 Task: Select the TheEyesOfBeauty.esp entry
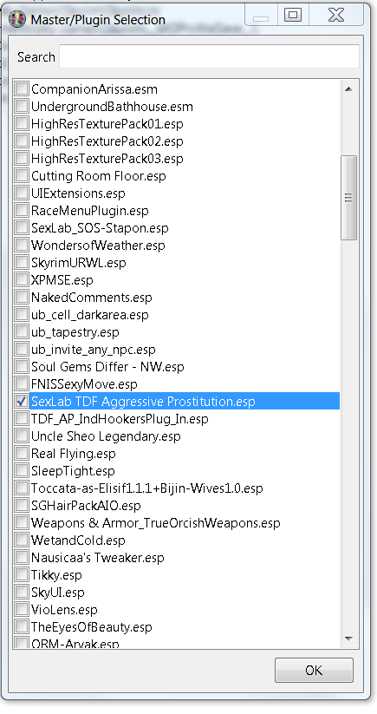(91, 627)
